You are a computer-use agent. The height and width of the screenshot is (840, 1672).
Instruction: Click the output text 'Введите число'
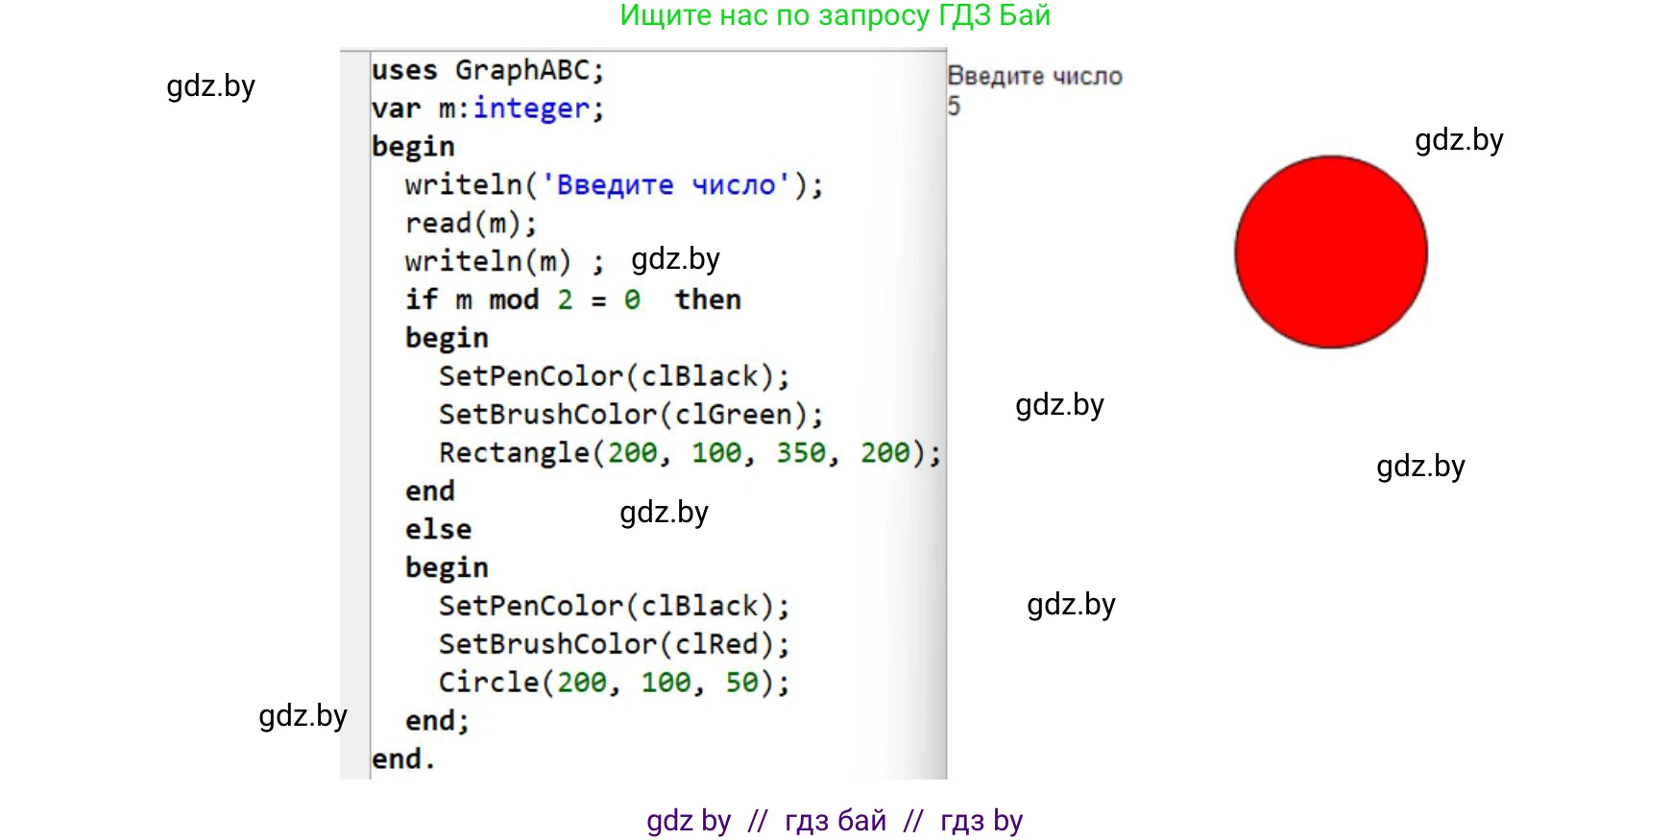[1034, 76]
